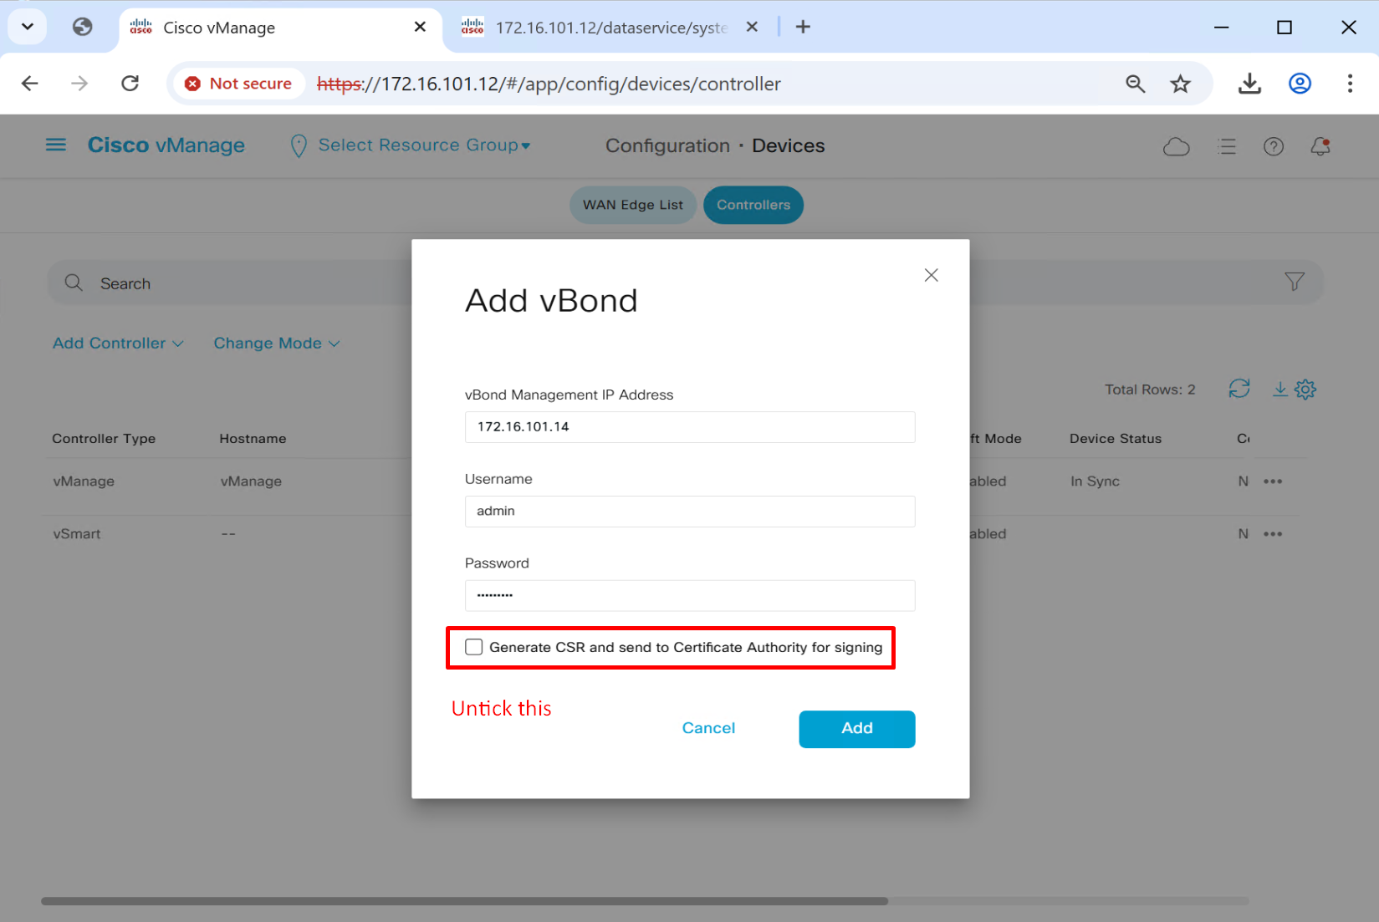Open Select Resource Group dropdown

pos(423,145)
